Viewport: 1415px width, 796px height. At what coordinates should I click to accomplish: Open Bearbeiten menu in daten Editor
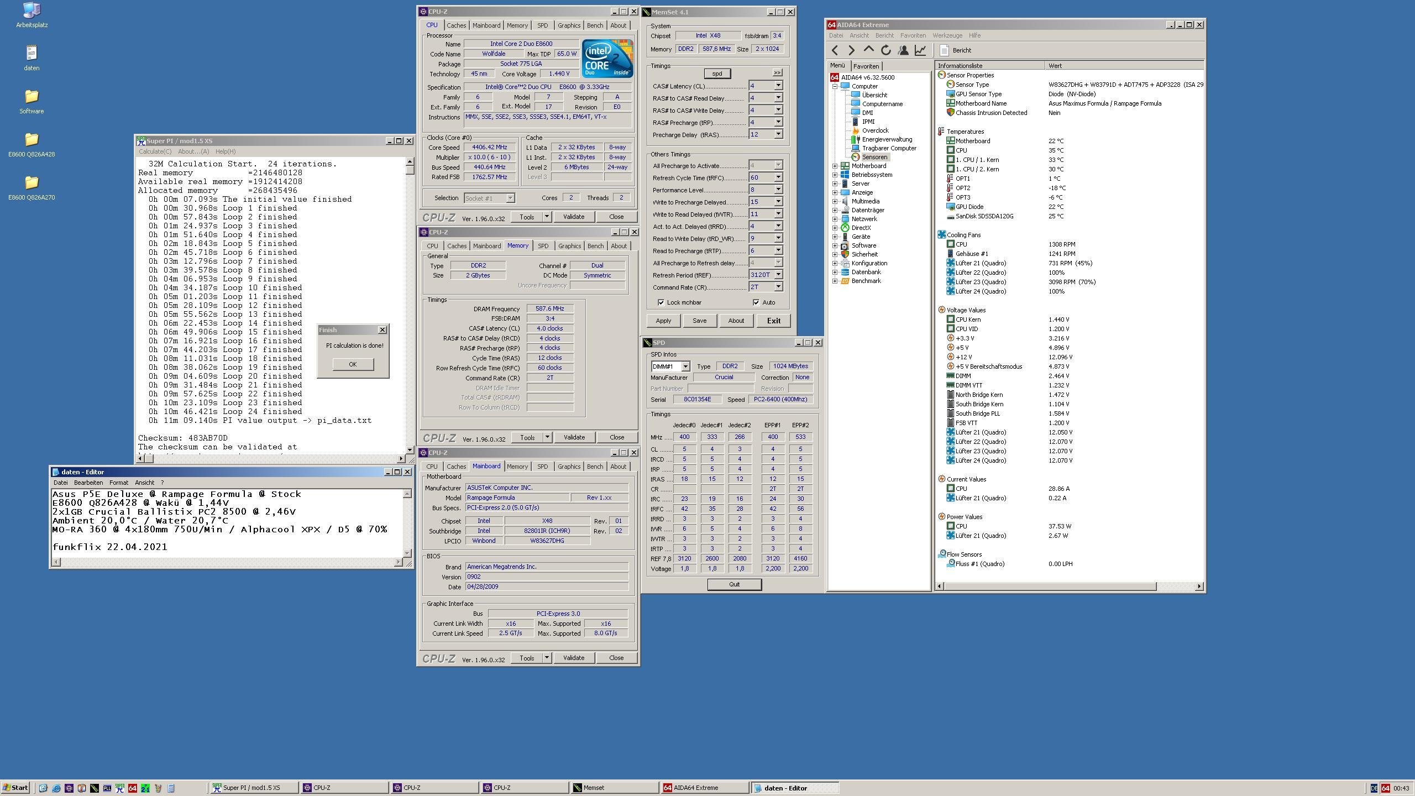(88, 483)
